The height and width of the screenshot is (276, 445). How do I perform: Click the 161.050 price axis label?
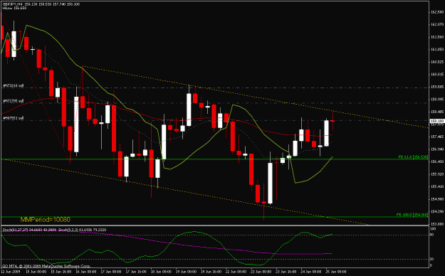tap(437, 49)
